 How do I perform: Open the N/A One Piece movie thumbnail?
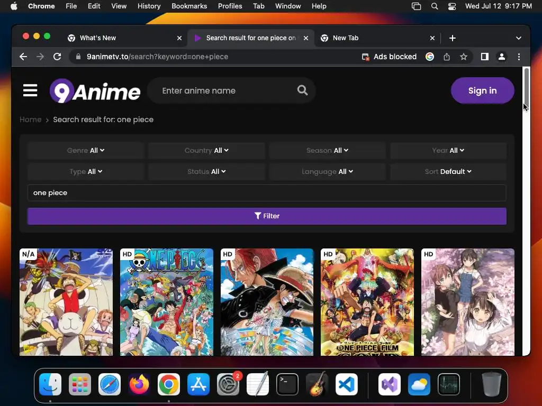pos(66,302)
